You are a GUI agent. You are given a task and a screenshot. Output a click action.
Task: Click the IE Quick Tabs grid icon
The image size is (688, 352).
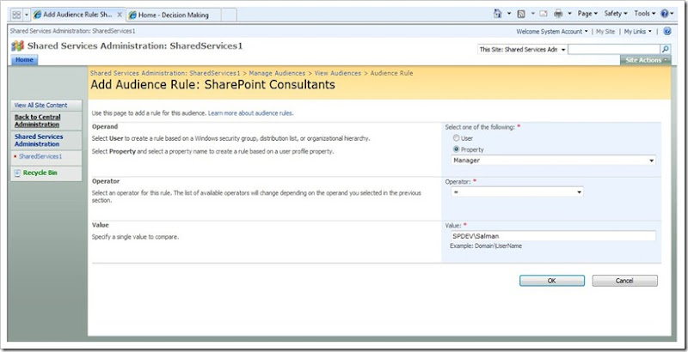click(16, 15)
